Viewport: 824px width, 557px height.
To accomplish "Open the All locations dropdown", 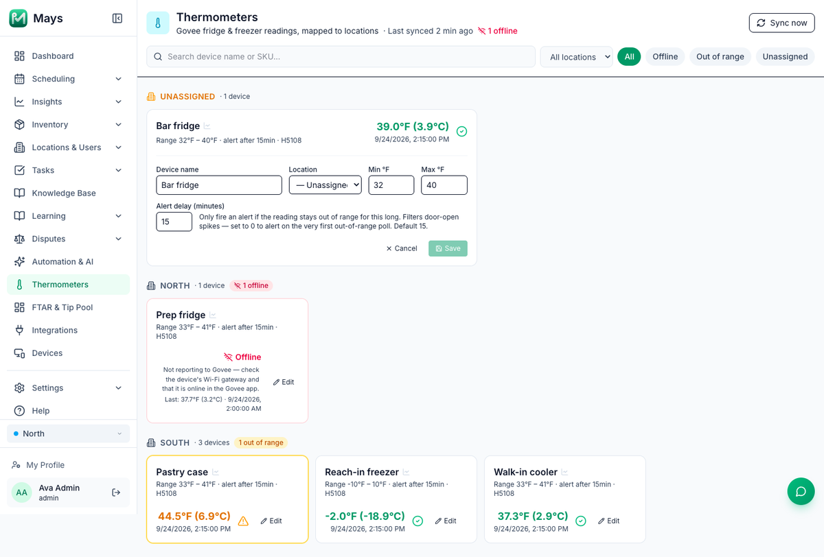I will pyautogui.click(x=576, y=57).
